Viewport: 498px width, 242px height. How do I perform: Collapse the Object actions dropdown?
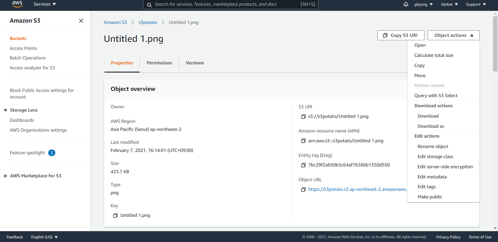pyautogui.click(x=453, y=35)
